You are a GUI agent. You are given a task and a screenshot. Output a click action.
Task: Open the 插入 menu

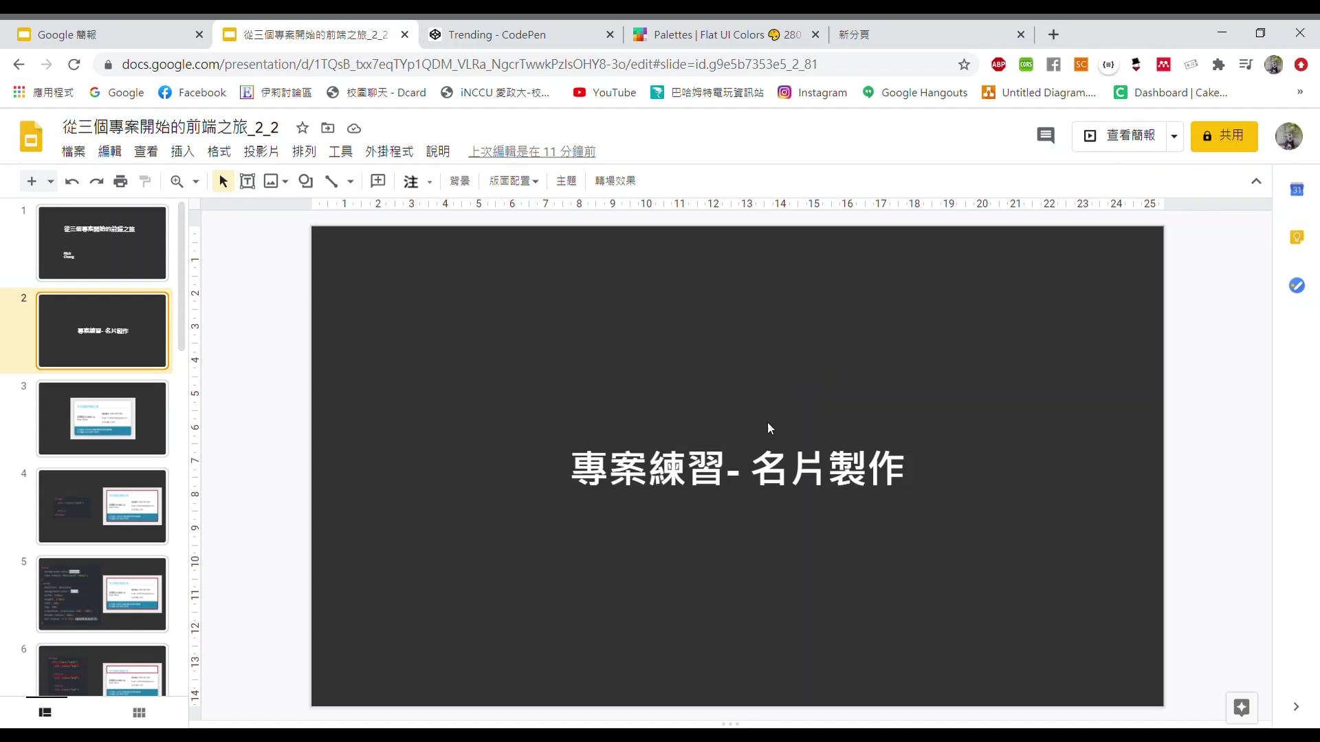tap(181, 151)
